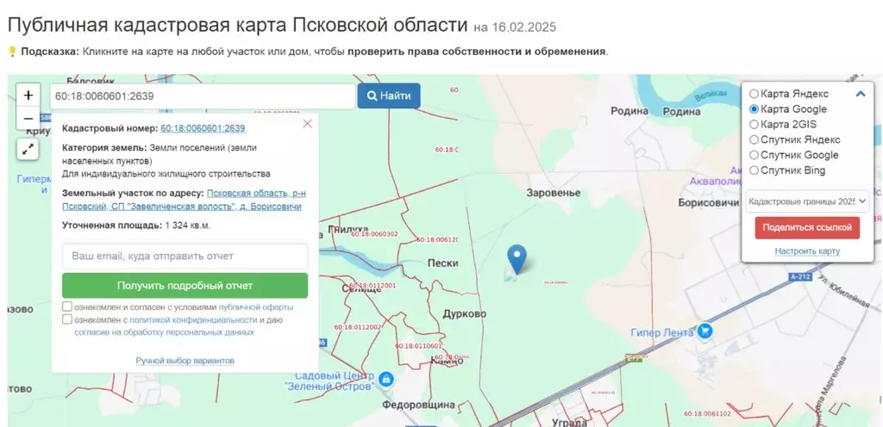Click the Борисовичи map label
883x427 pixels.
709,203
